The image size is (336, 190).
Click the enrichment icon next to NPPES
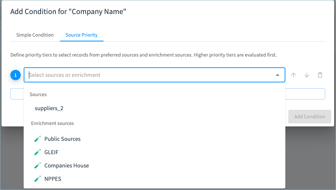pos(37,179)
